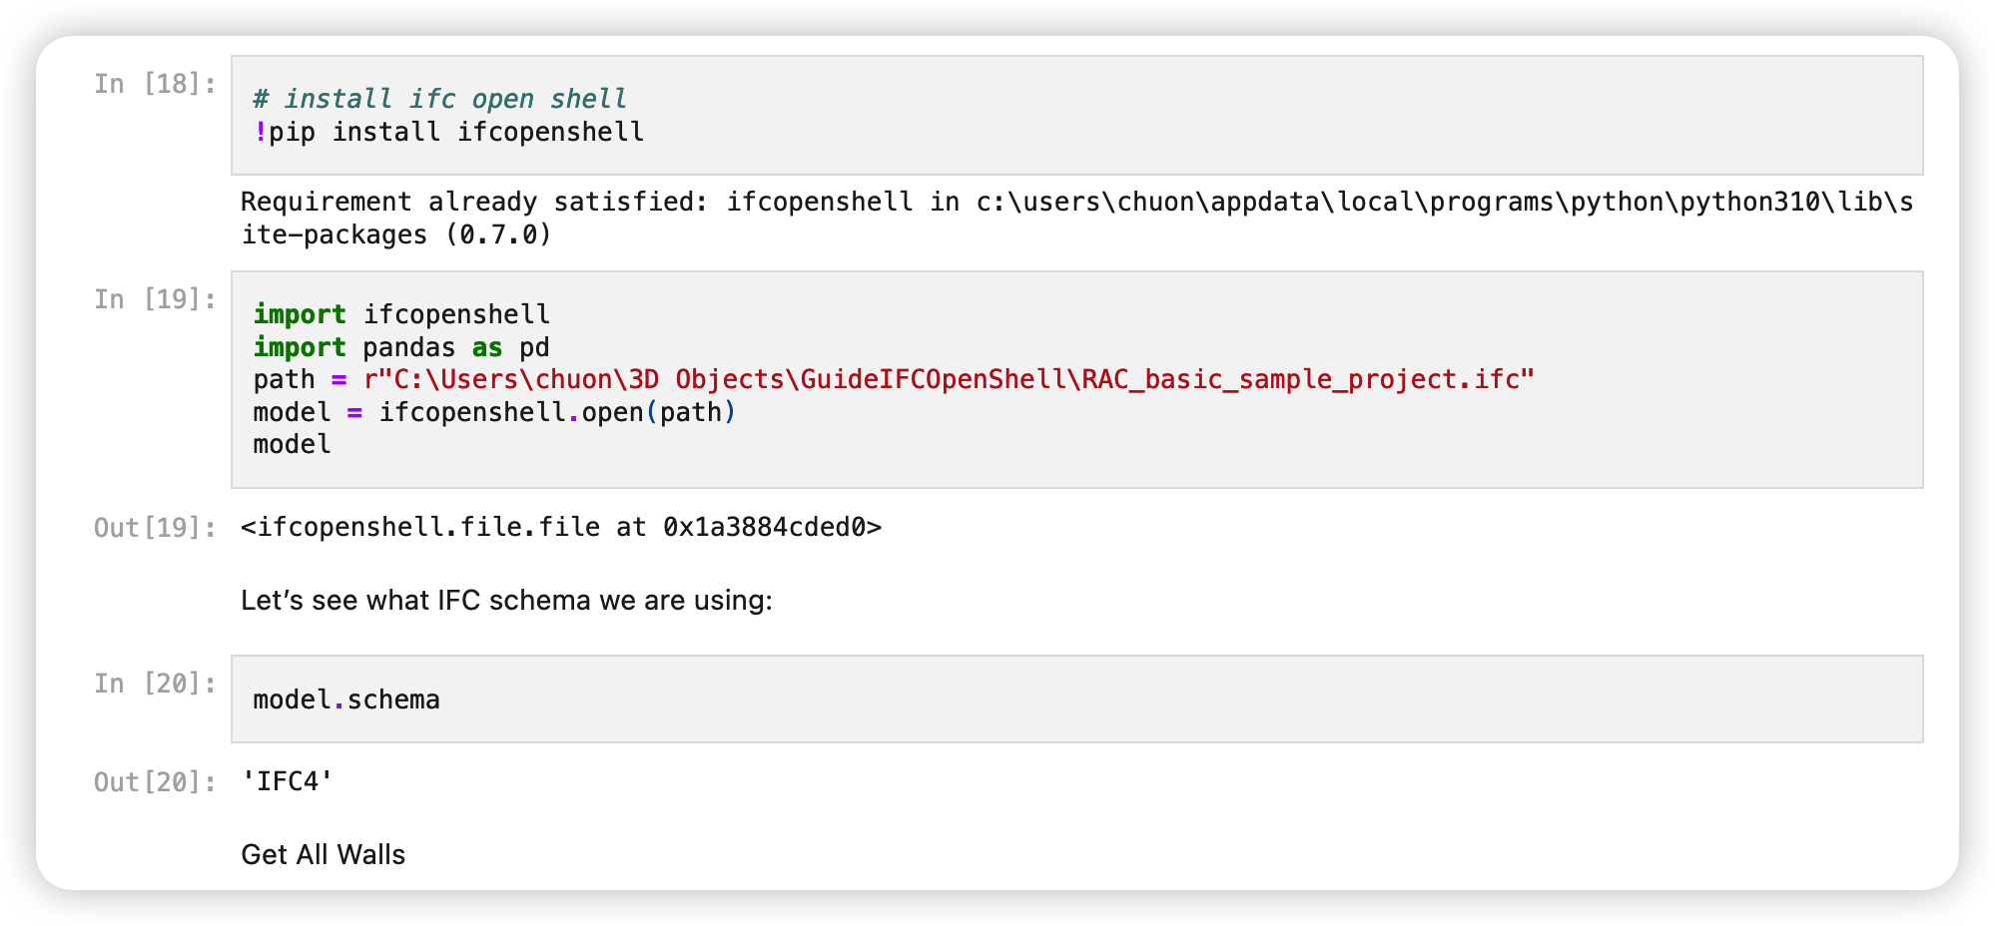Click the '<ifcopenshell.file.file at 0x1a3884cded0>' output

pos(560,527)
